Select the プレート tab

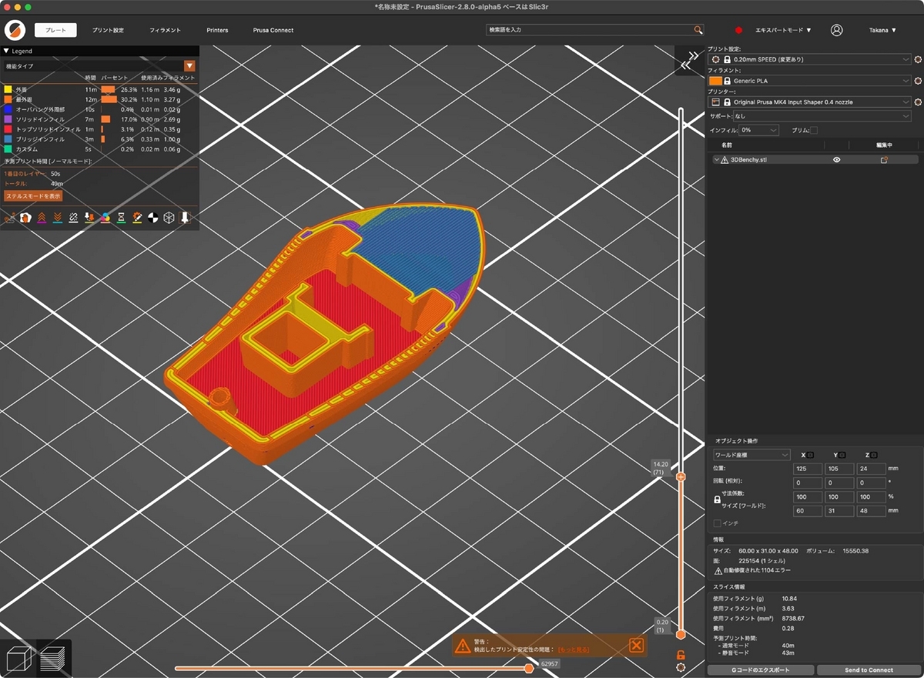click(x=55, y=30)
